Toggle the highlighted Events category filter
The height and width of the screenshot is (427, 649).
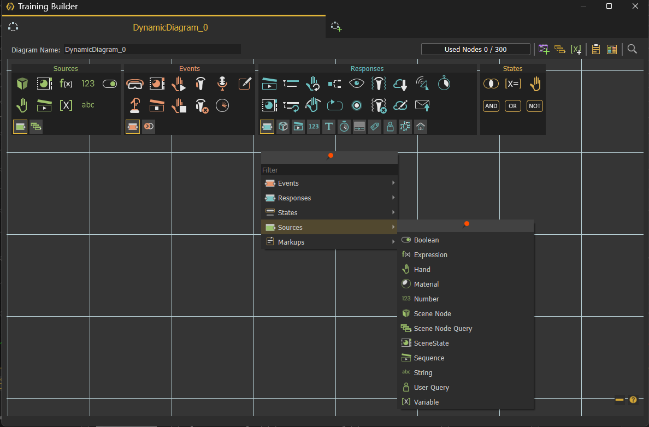[132, 127]
